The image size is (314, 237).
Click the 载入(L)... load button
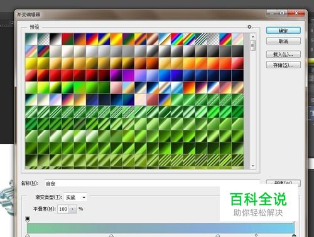pyautogui.click(x=283, y=55)
